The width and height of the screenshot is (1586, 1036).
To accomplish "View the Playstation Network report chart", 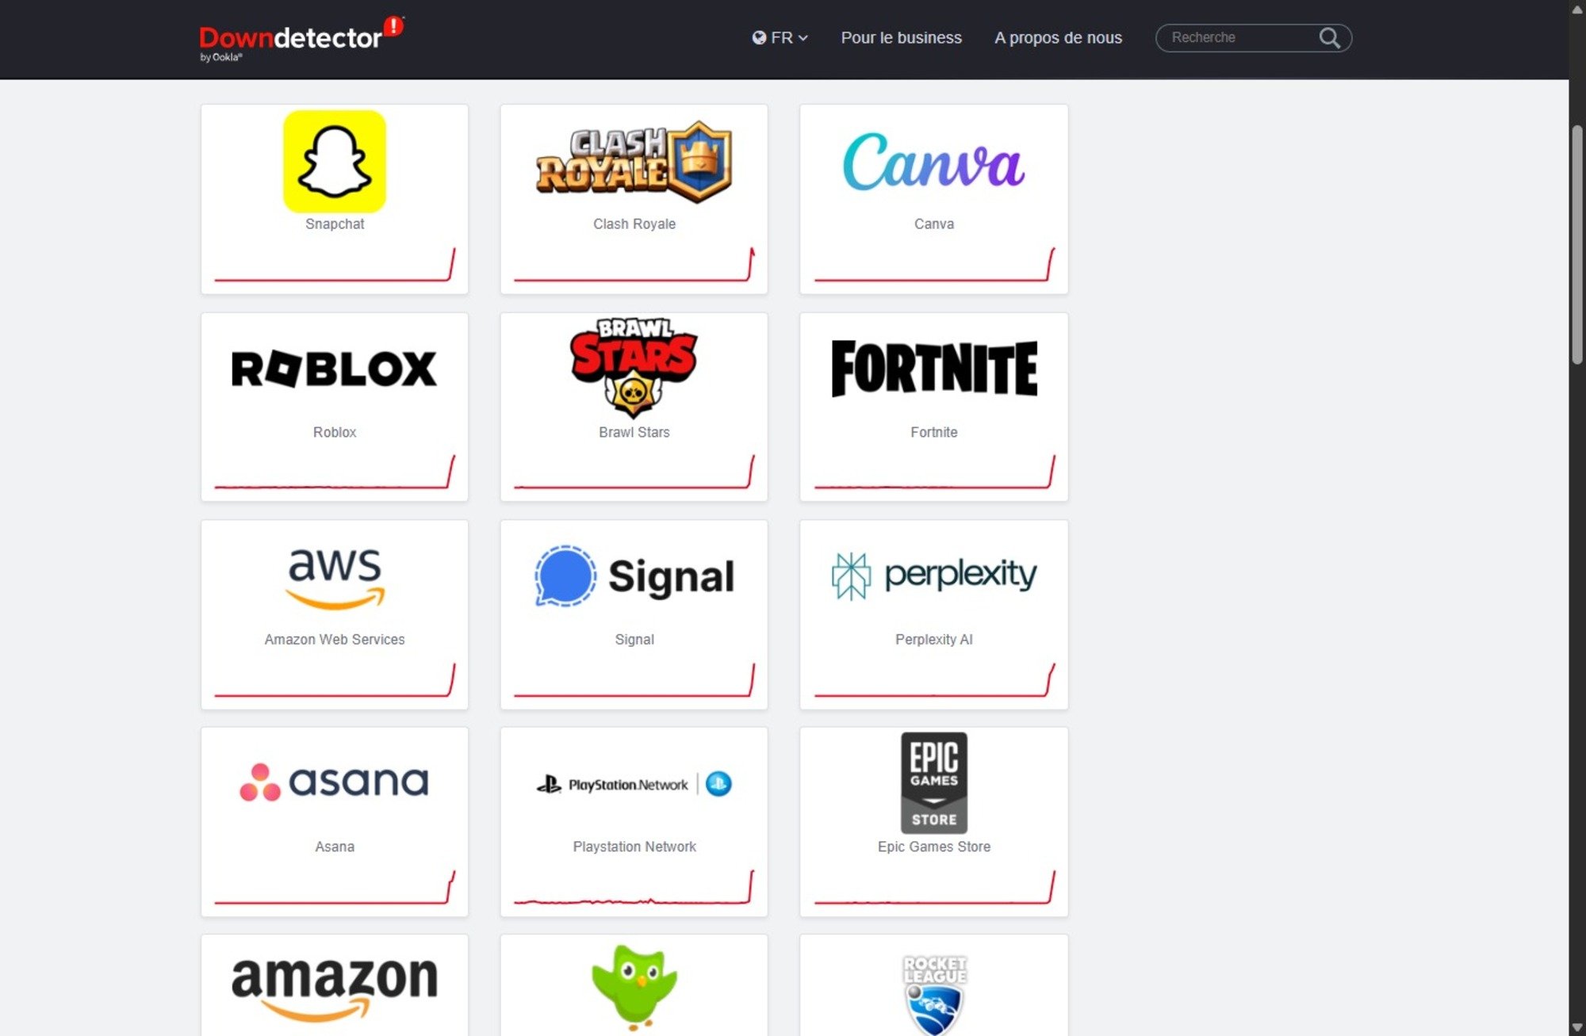I will pyautogui.click(x=634, y=887).
